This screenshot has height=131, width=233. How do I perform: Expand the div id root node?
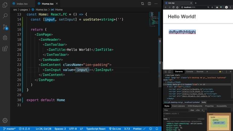167,87
